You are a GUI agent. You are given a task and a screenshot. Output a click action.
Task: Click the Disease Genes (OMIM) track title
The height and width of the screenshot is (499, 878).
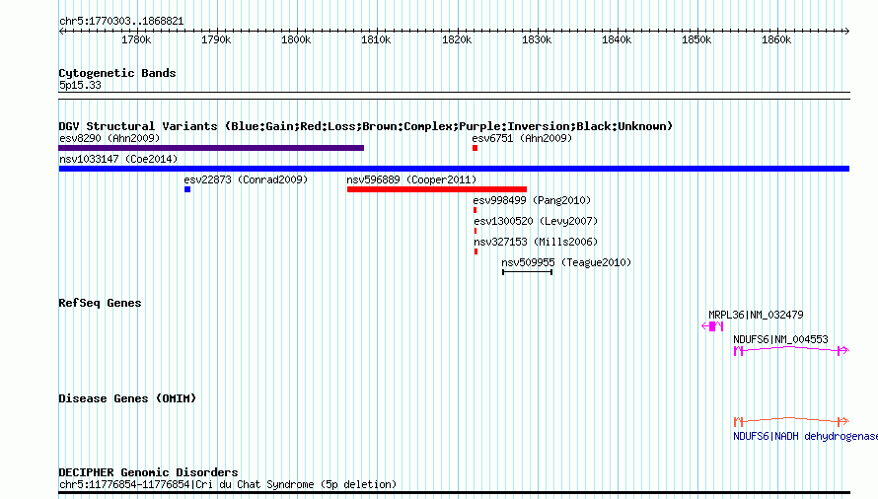[x=127, y=398]
